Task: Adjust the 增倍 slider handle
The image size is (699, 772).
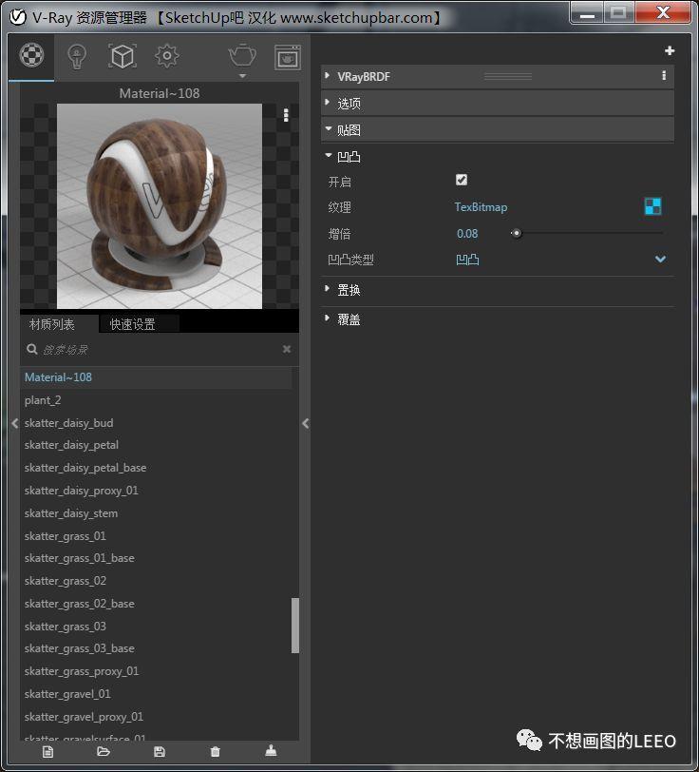Action: (x=516, y=233)
